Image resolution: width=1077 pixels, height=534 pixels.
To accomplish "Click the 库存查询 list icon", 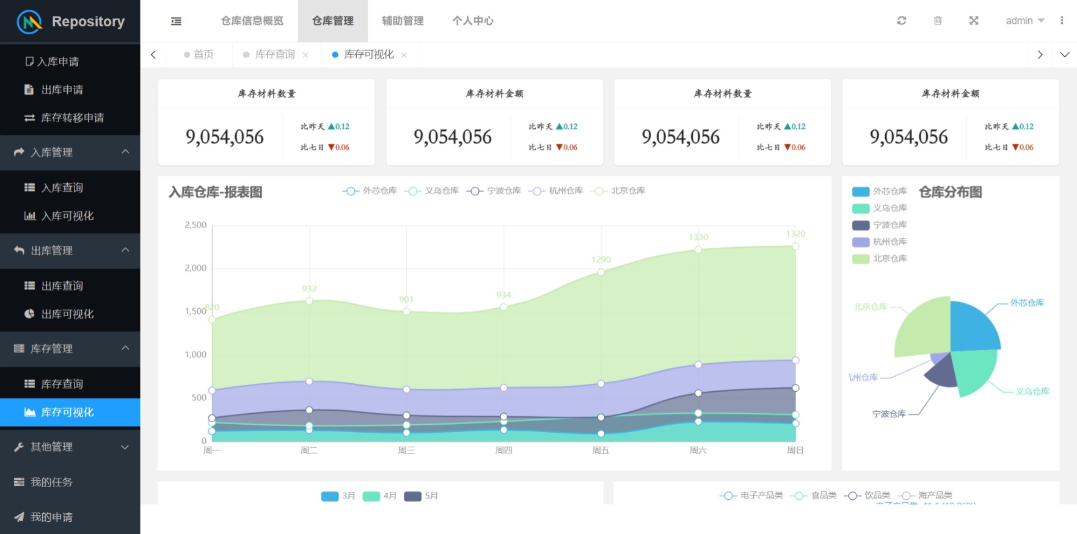I will pos(29,384).
